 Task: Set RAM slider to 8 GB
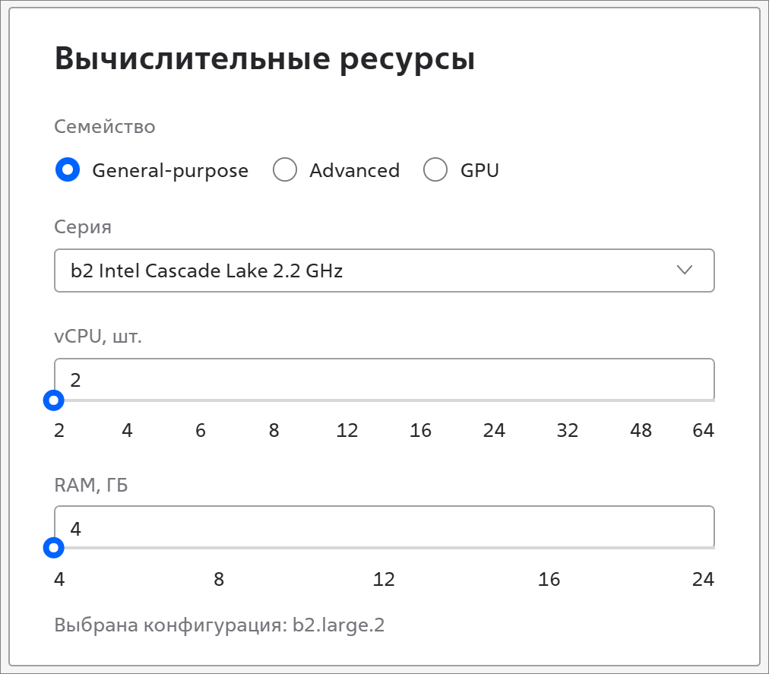coord(219,579)
